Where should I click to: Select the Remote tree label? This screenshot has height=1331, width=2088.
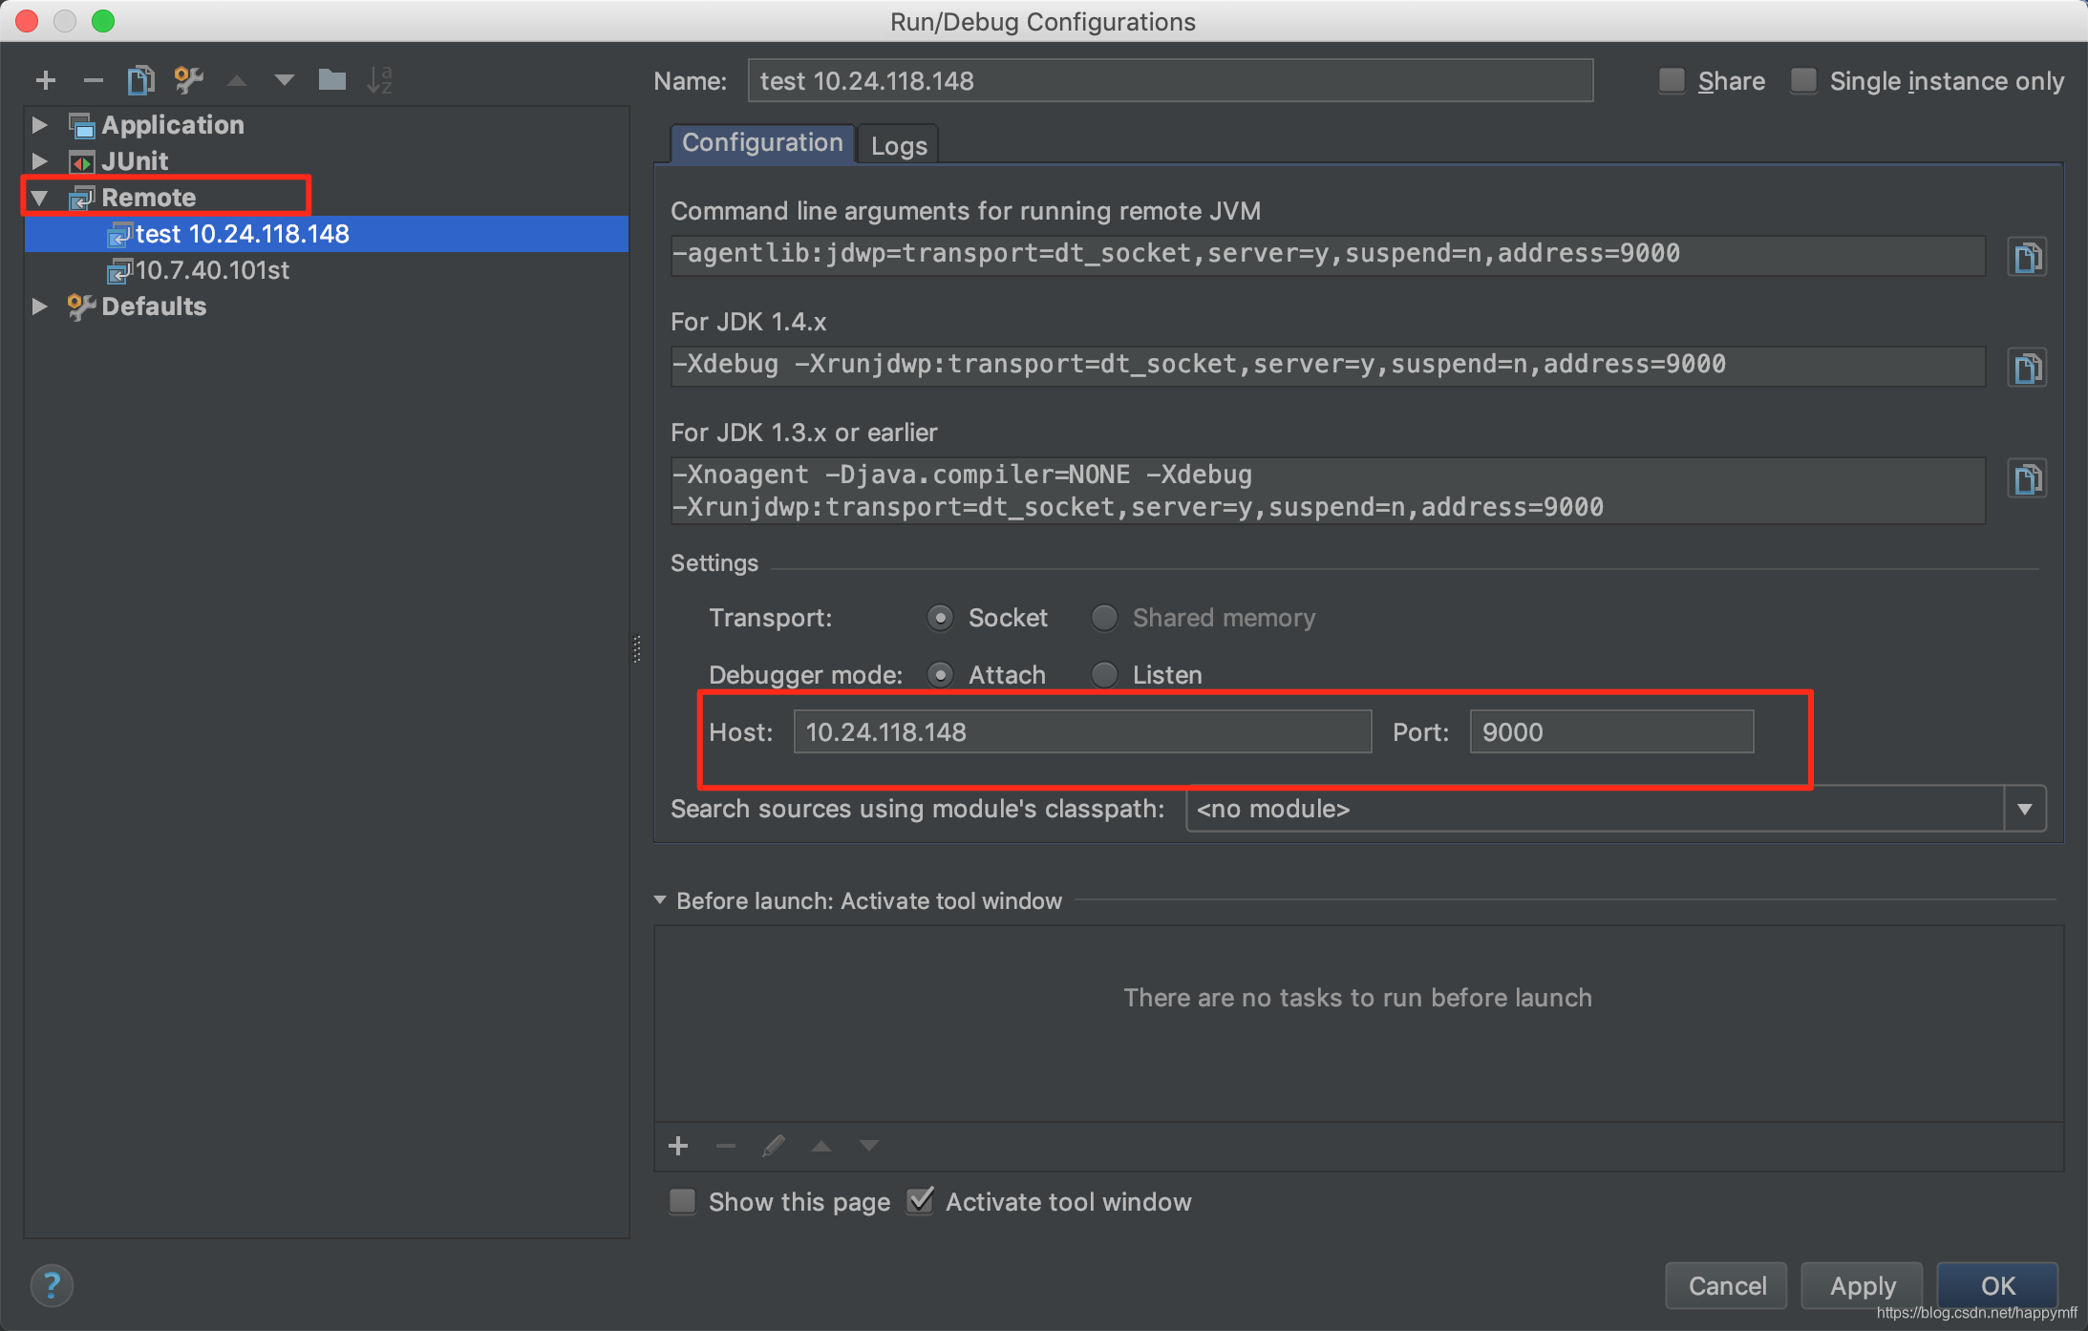pyautogui.click(x=149, y=198)
